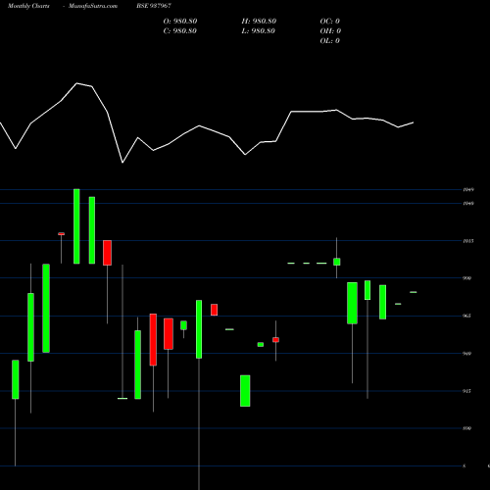Select the 'BSE 937967' symbol label
490x490 pixels.
click(x=154, y=6)
